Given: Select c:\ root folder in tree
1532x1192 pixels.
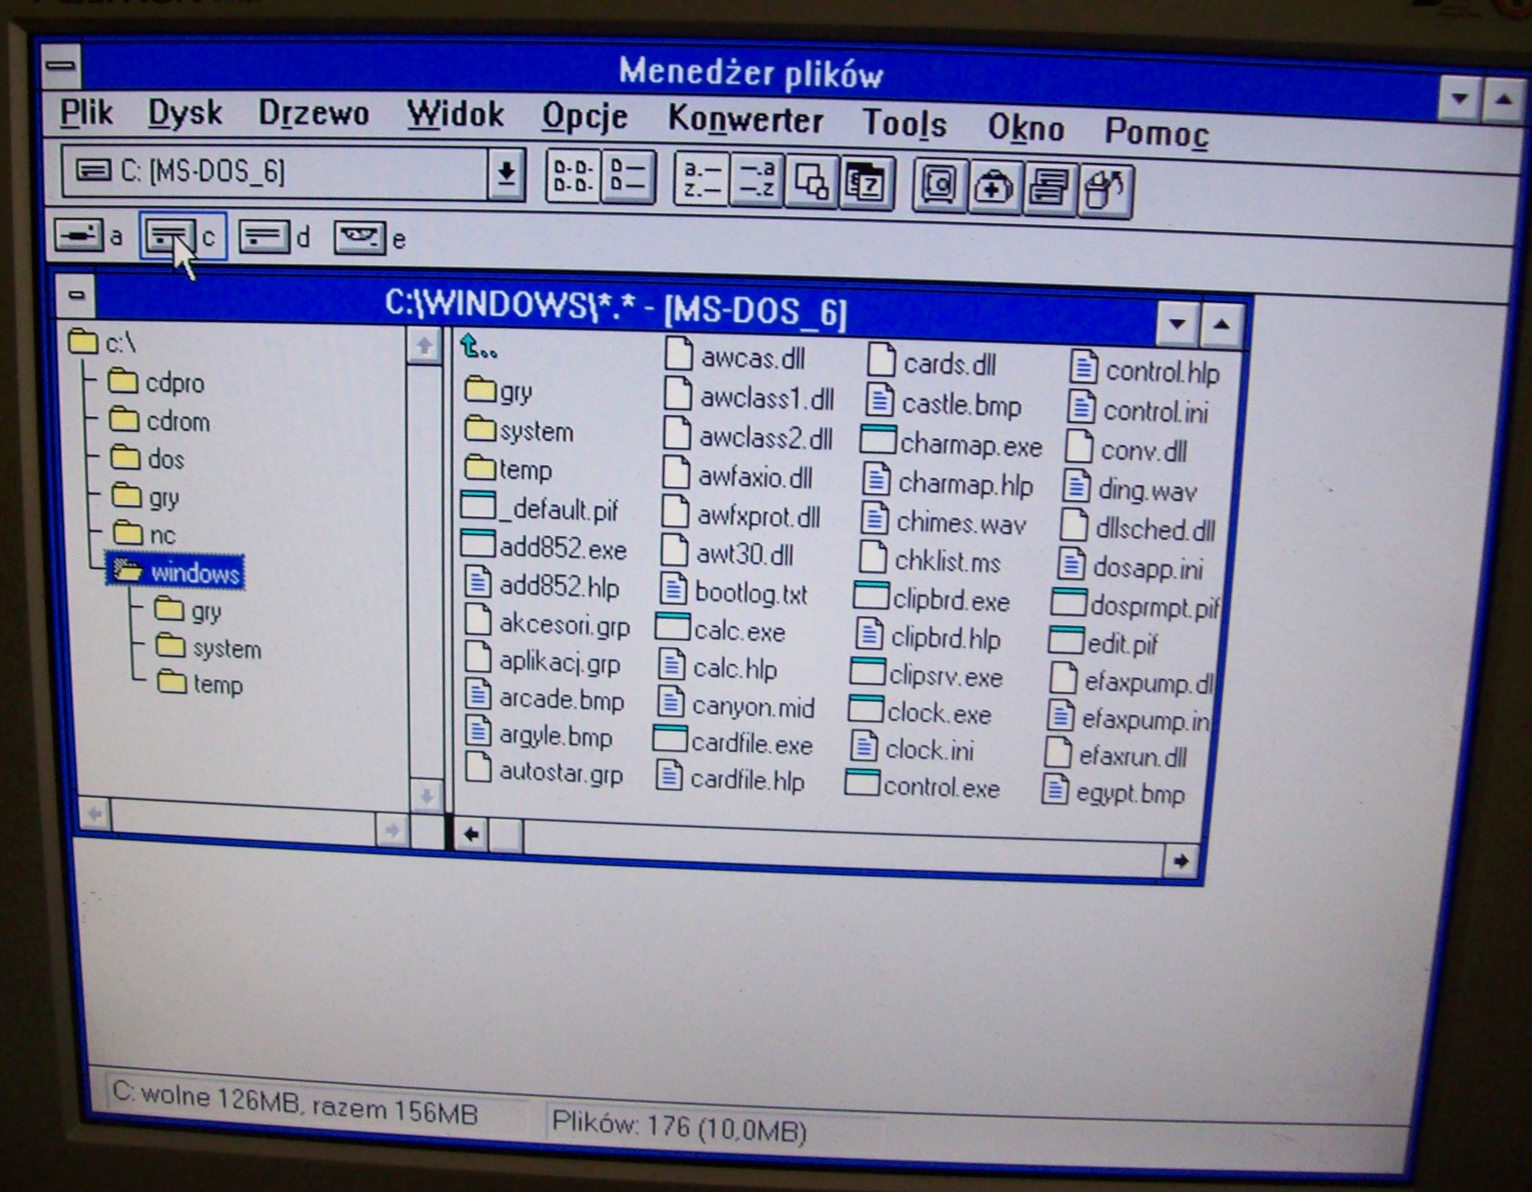Looking at the screenshot, I should click(x=103, y=342).
